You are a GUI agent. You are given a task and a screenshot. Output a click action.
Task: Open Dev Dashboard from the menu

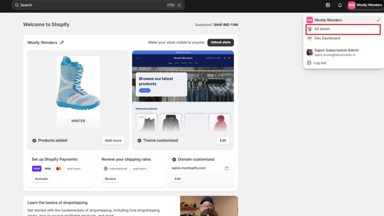[343, 38]
